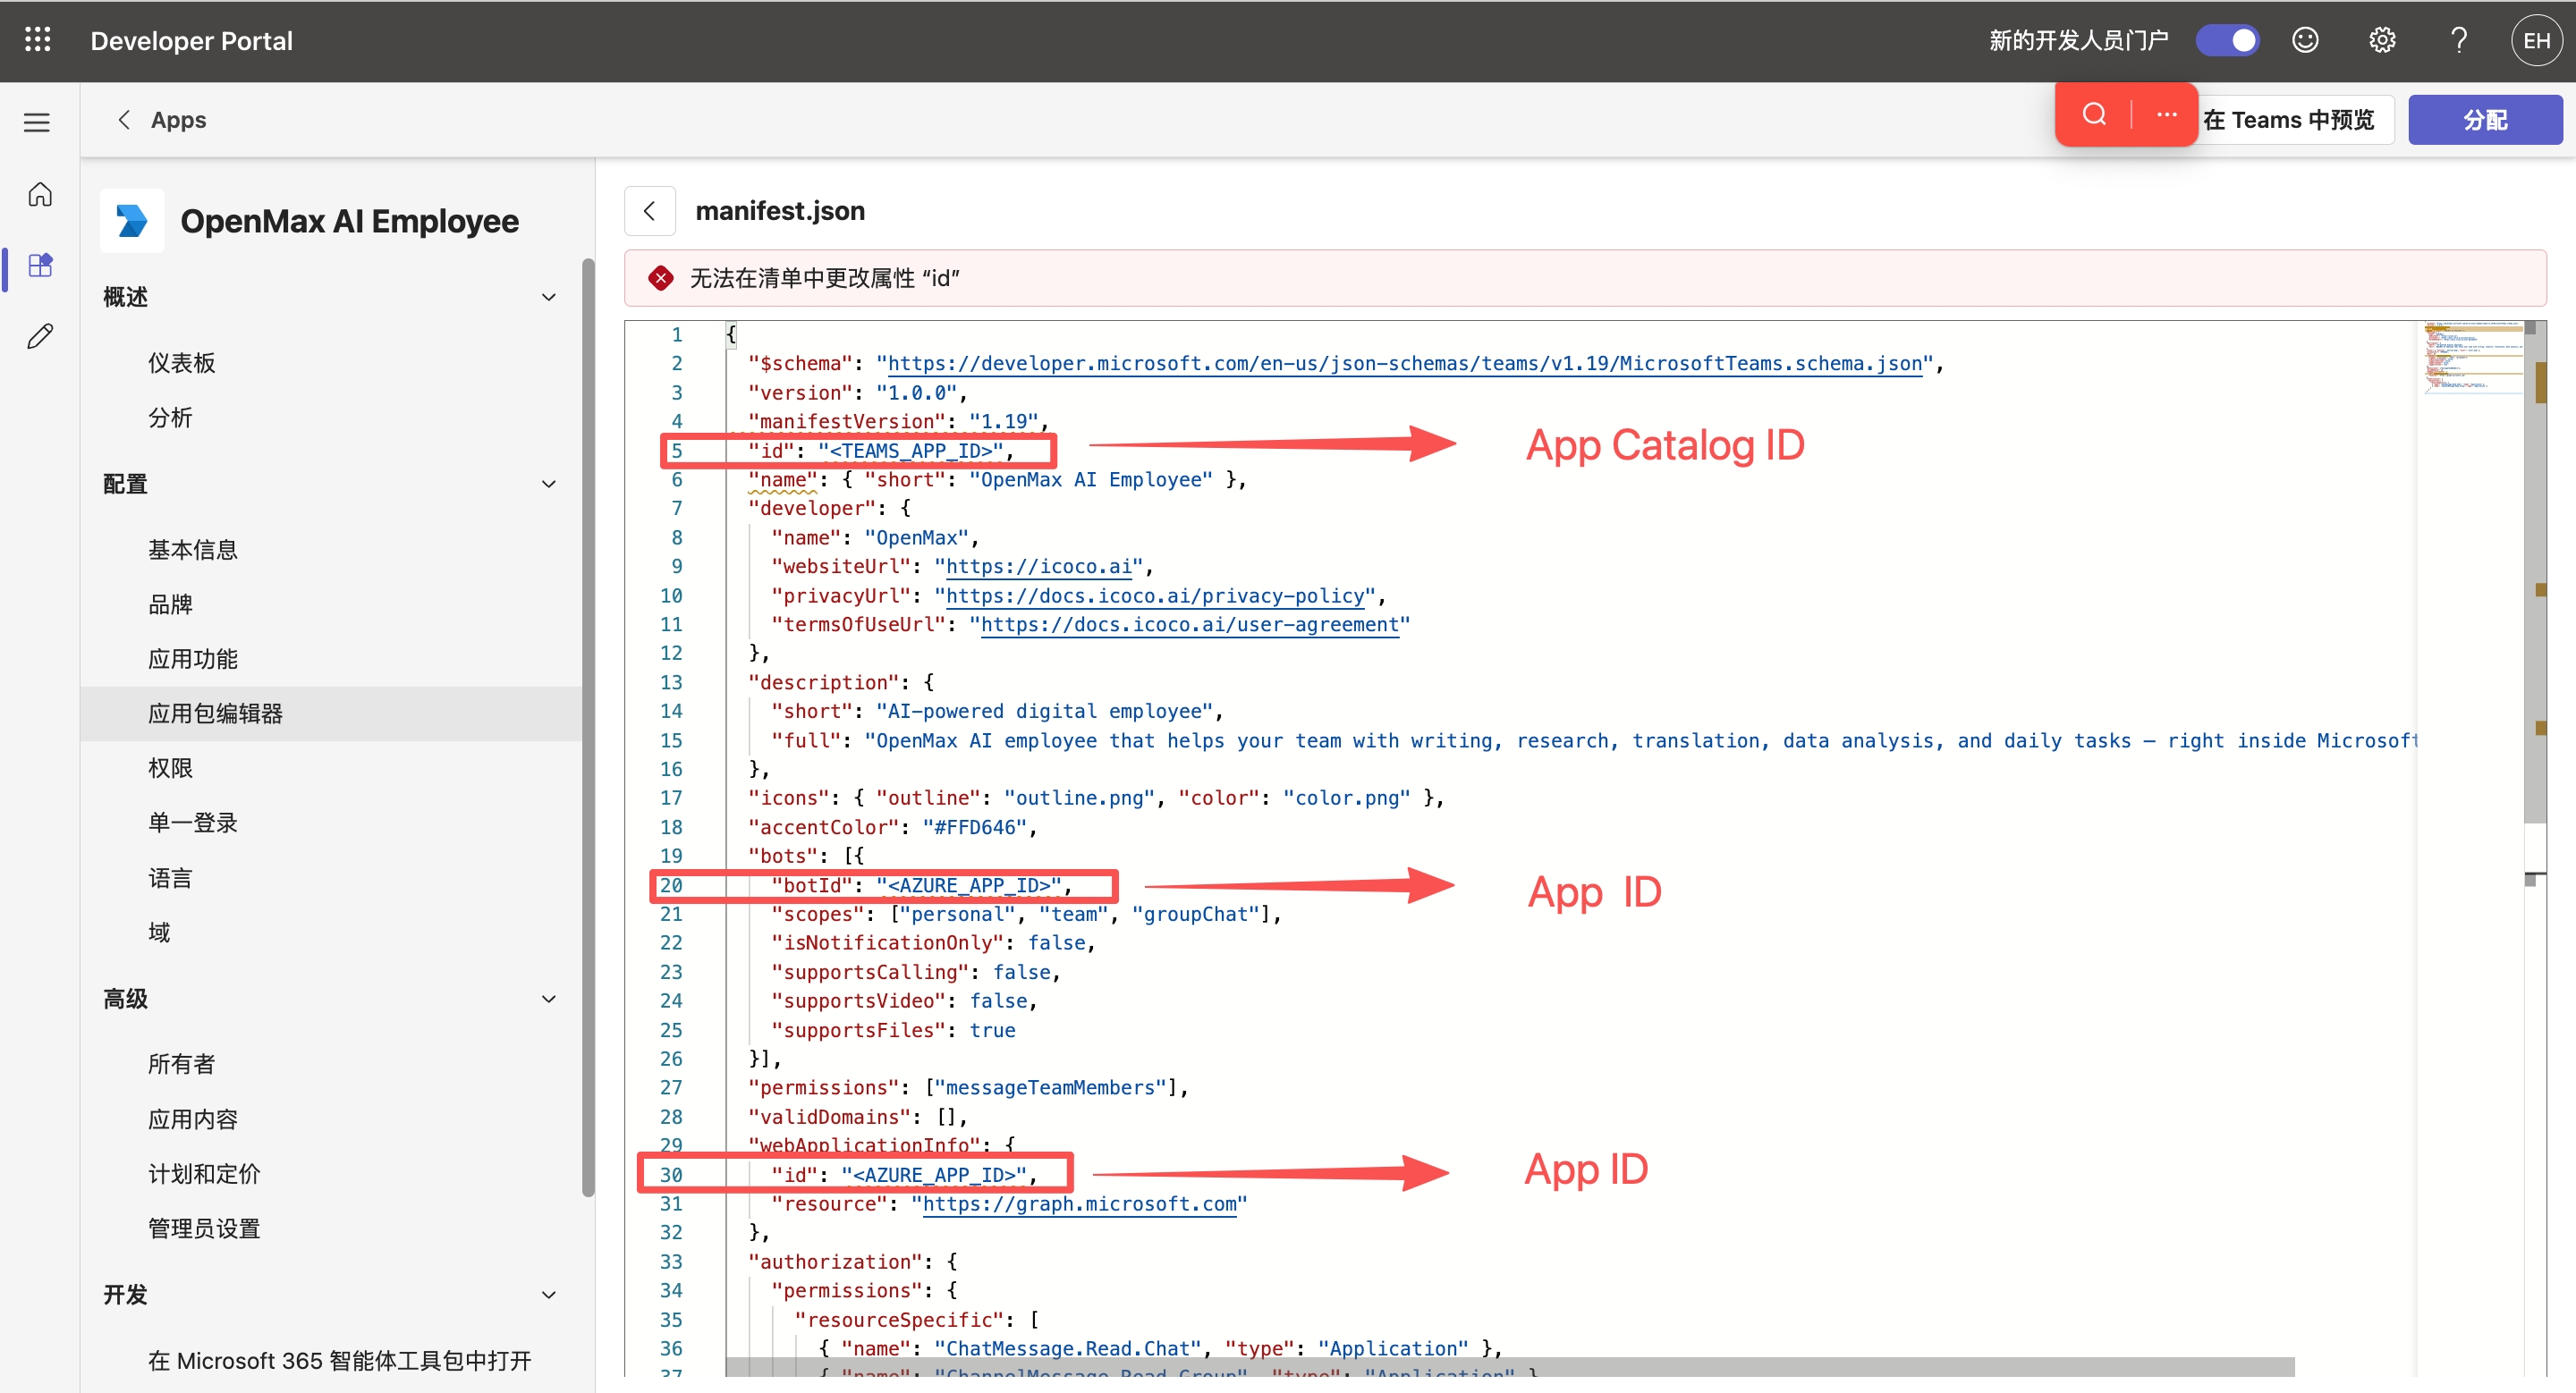Open the EH account avatar menu
The image size is (2576, 1393).
click(2536, 40)
